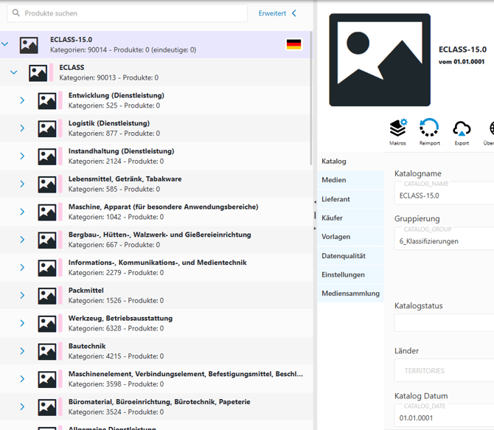Click the tree panel vertical scrollbar
Screen dimensions: 494x430
(311, 98)
